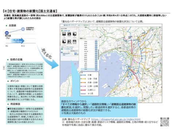Screen dimensions: 175x136
Task: Toggle the green 'select from all information' box
Action: click(x=62, y=49)
